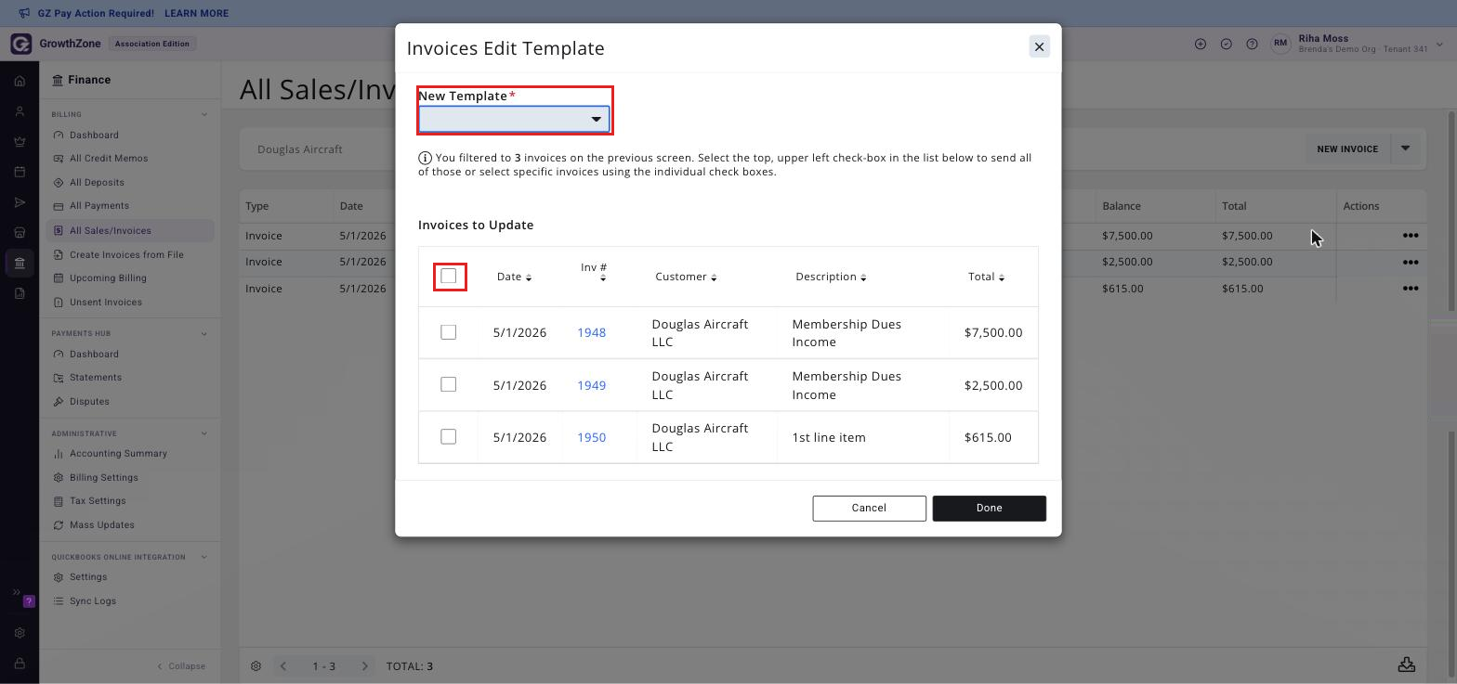Click the NEW INVOICE button
Viewport: 1457px width, 684px height.
click(x=1346, y=148)
